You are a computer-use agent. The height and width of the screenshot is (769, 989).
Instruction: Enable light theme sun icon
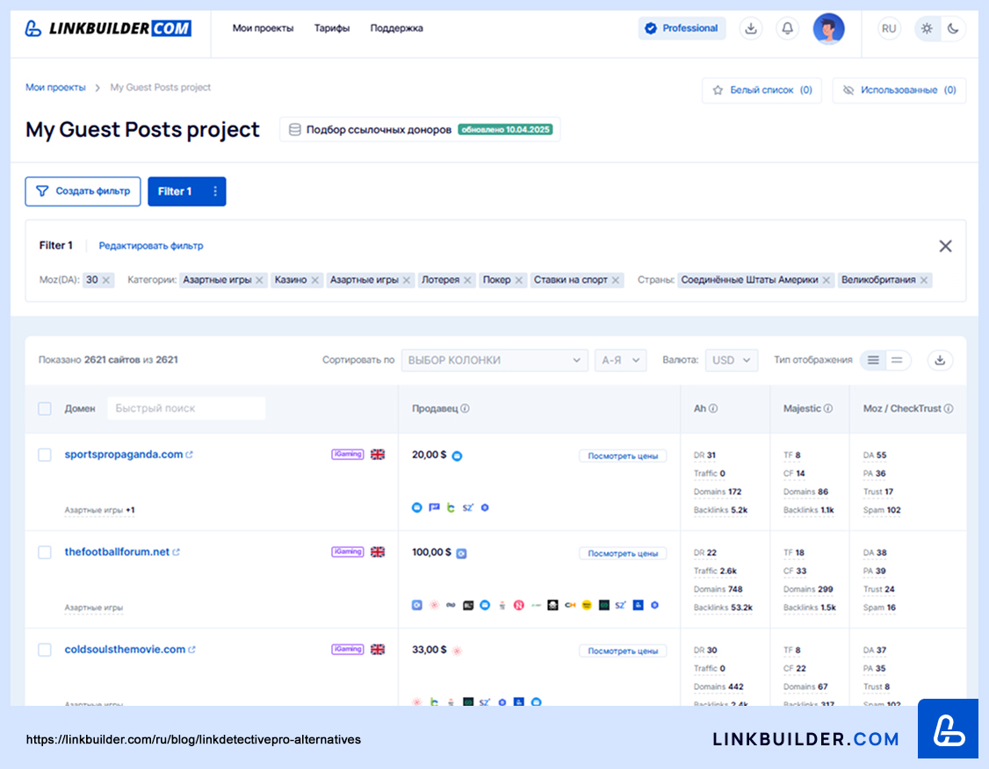point(927,28)
